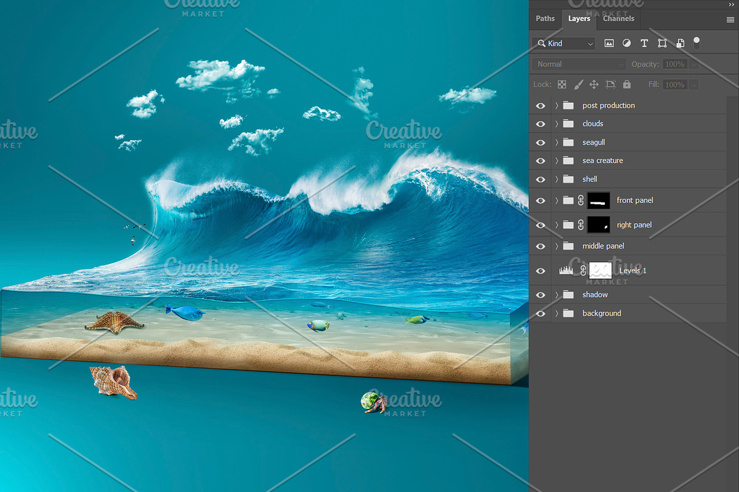Collapse panels double-arrow icon
This screenshot has height=492, width=739.
tap(731, 4)
